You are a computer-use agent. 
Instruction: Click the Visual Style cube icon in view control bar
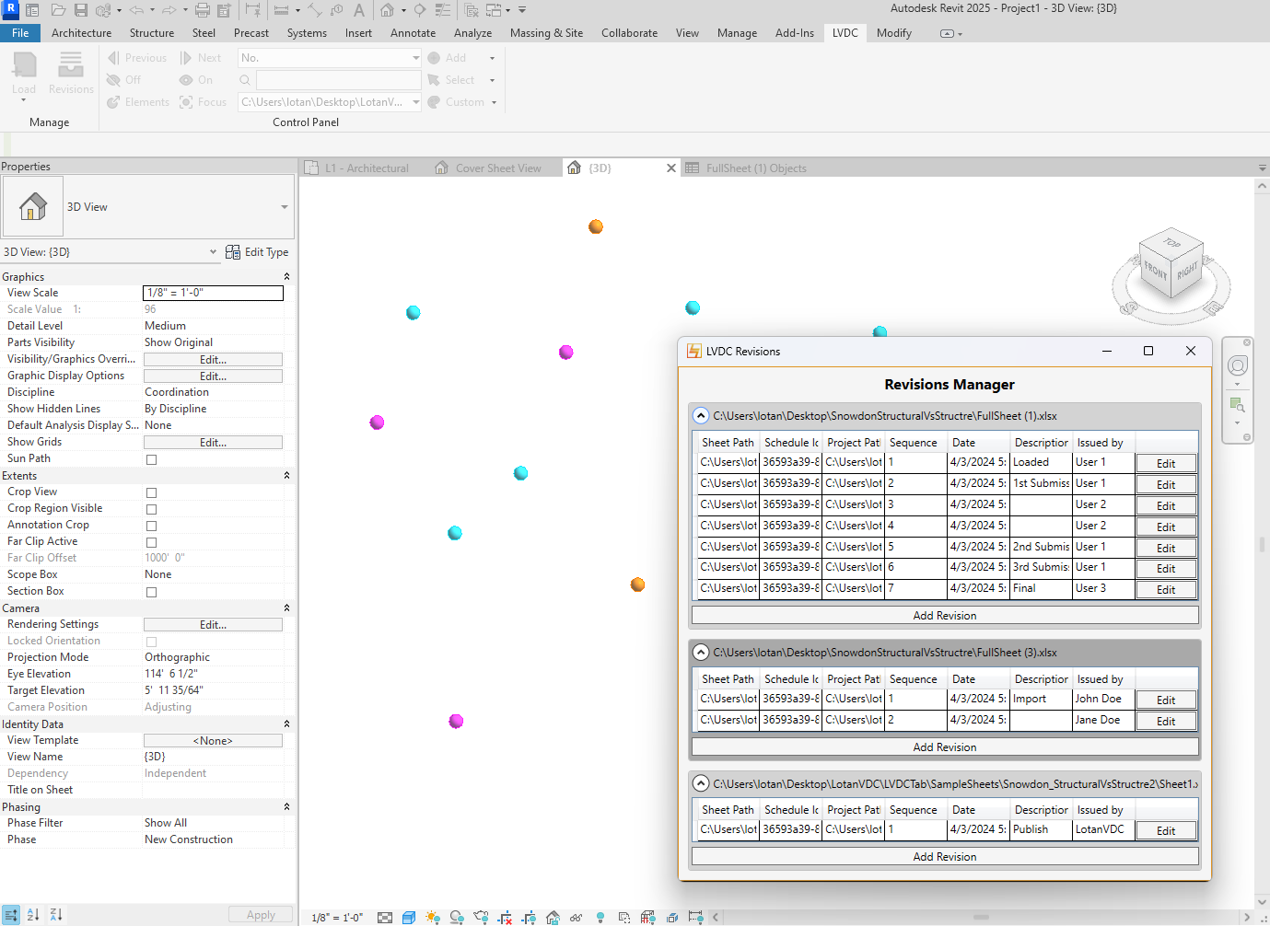(409, 917)
